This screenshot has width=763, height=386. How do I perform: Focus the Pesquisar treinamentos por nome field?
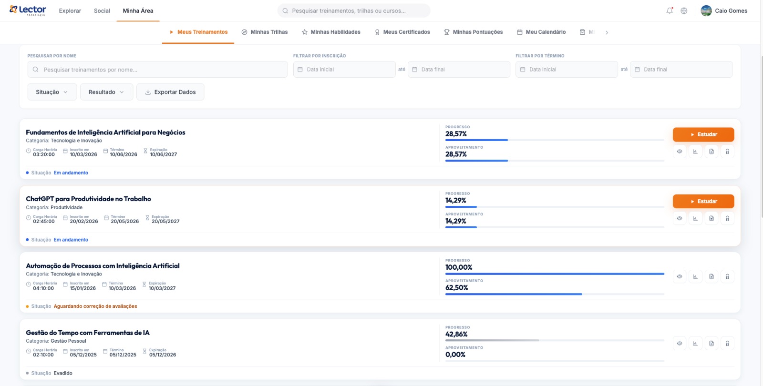(157, 70)
